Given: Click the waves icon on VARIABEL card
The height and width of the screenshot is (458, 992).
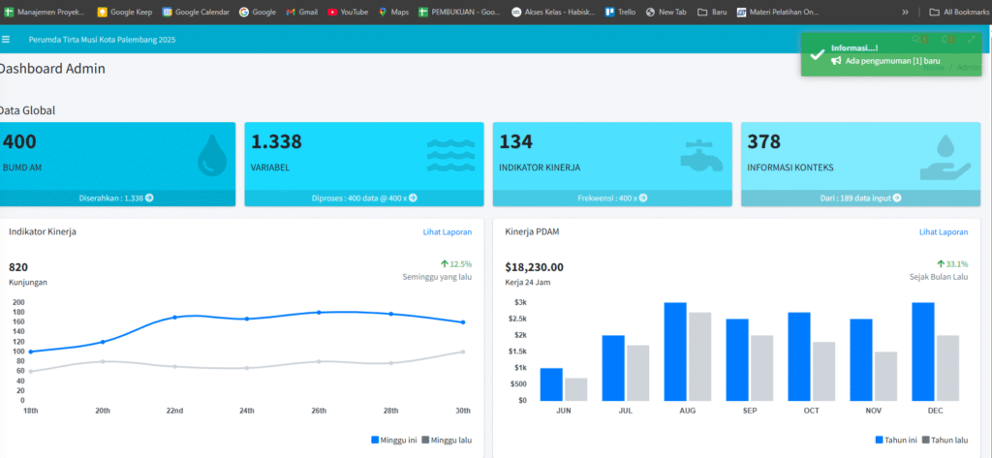Looking at the screenshot, I should click(x=450, y=155).
